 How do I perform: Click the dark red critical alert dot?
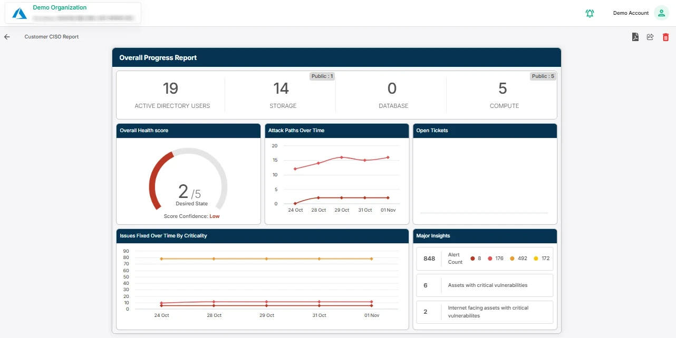click(472, 259)
